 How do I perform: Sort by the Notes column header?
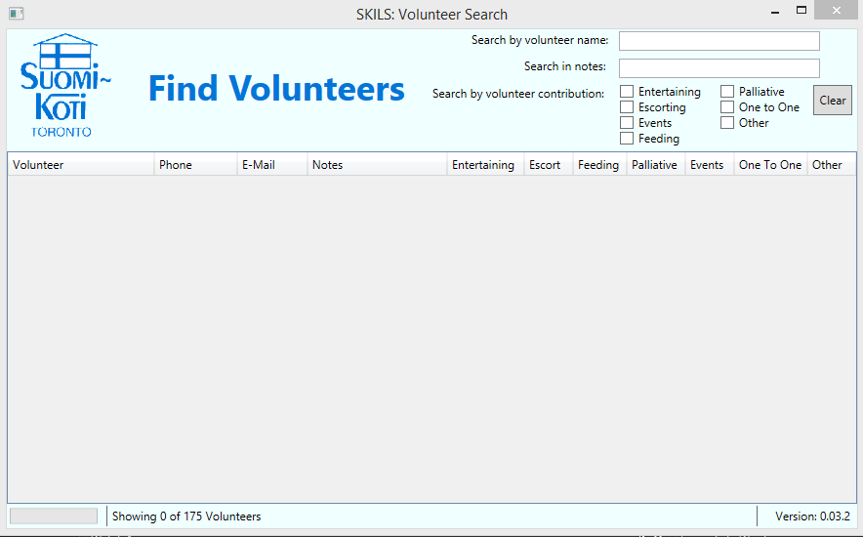coord(377,165)
